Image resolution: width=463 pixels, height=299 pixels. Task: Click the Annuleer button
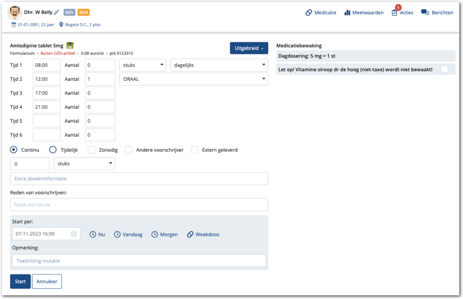pos(47,282)
